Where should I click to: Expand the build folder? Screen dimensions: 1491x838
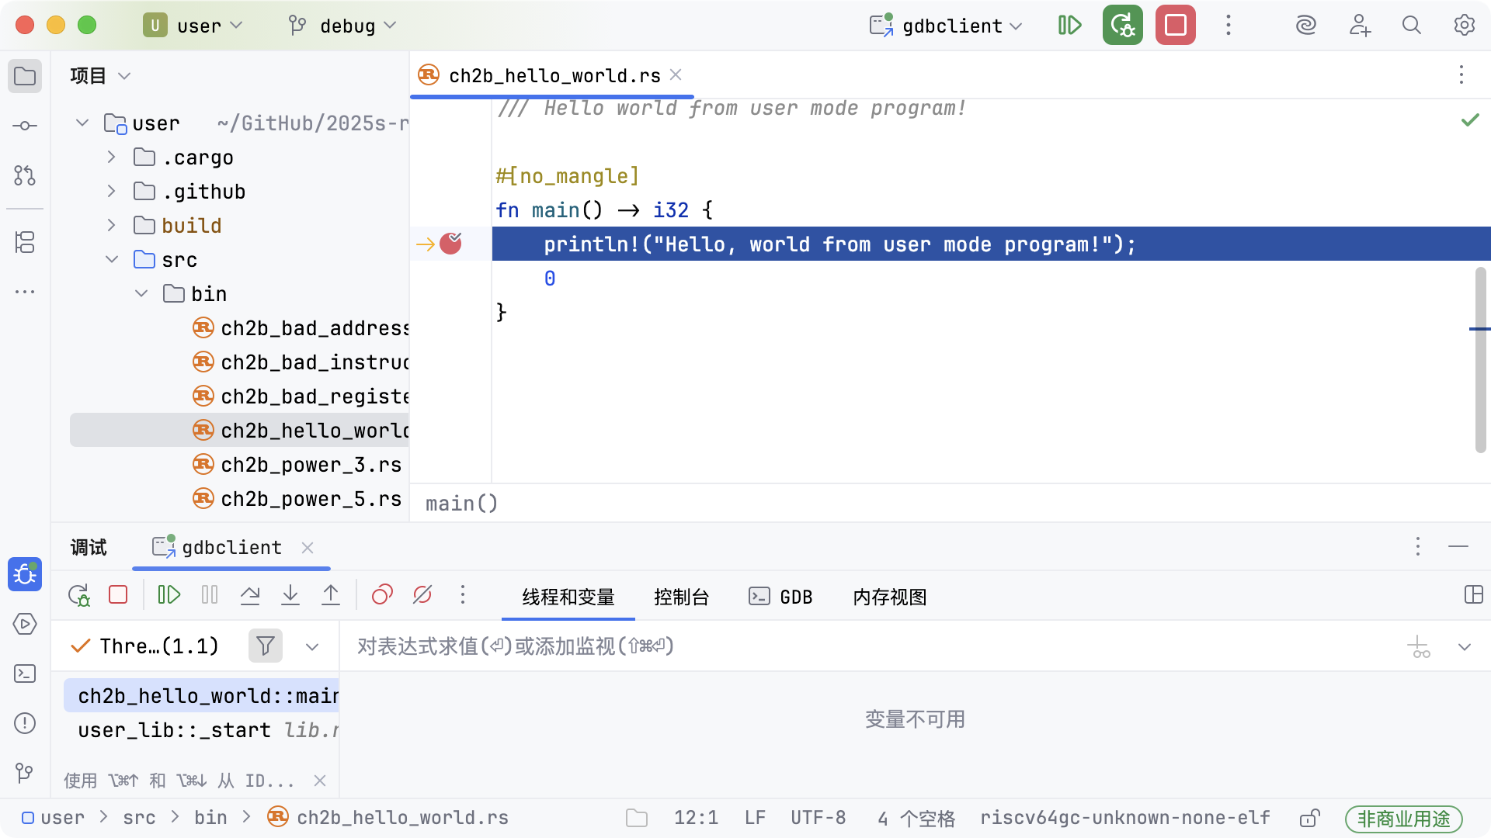pos(111,225)
